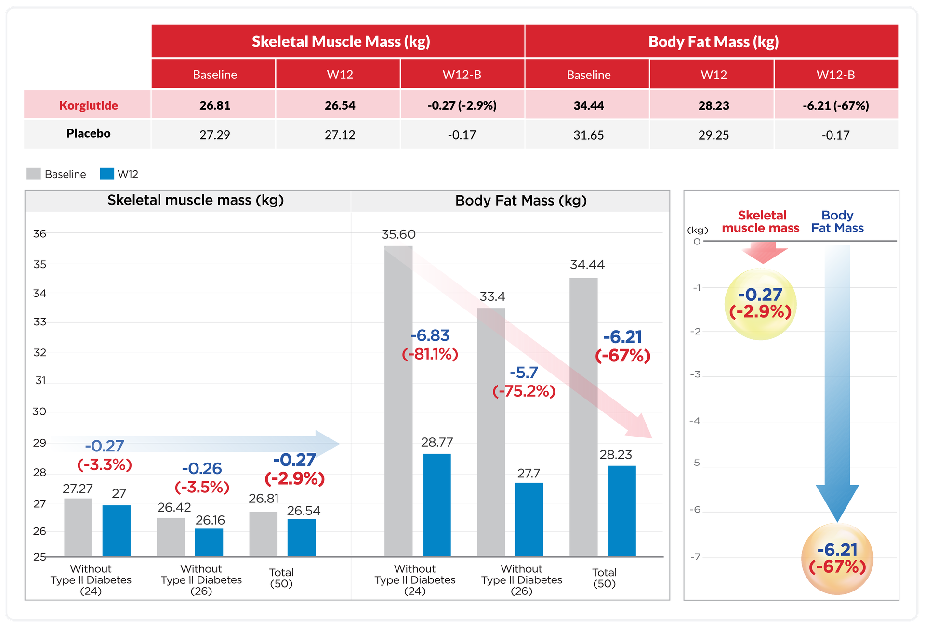Click the gray 27.27 skeletal muscle bar
The width and height of the screenshot is (925, 630).
pos(78,527)
